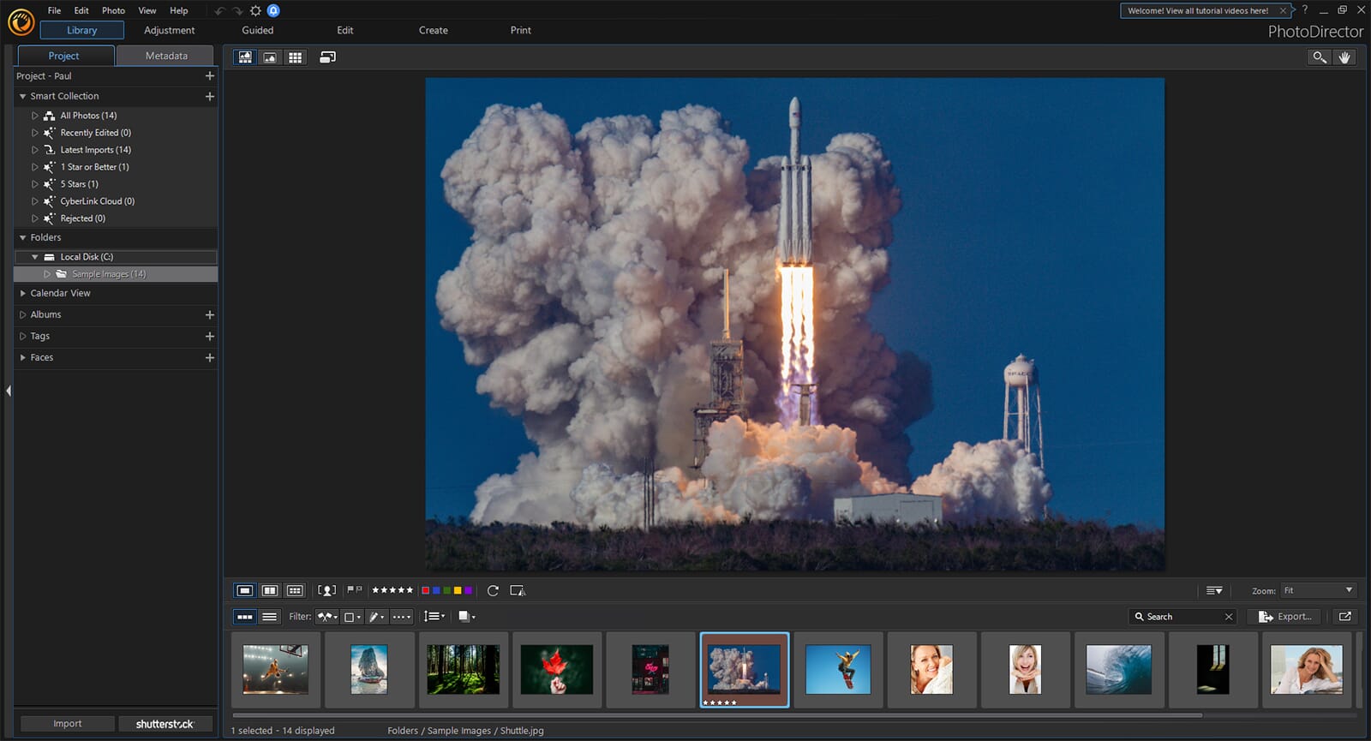1371x741 pixels.
Task: Select the red maple leaf thumbnail
Action: 557,670
